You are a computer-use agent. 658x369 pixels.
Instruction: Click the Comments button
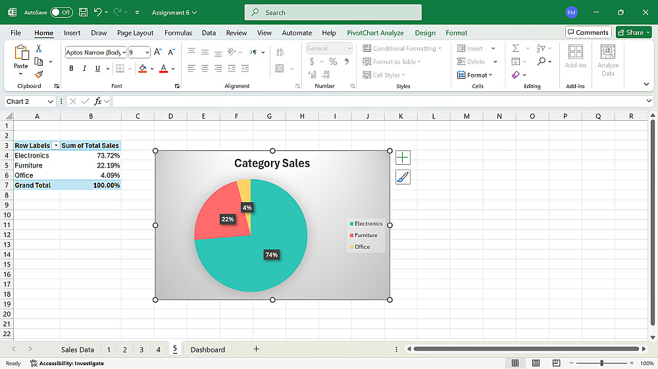click(x=588, y=32)
